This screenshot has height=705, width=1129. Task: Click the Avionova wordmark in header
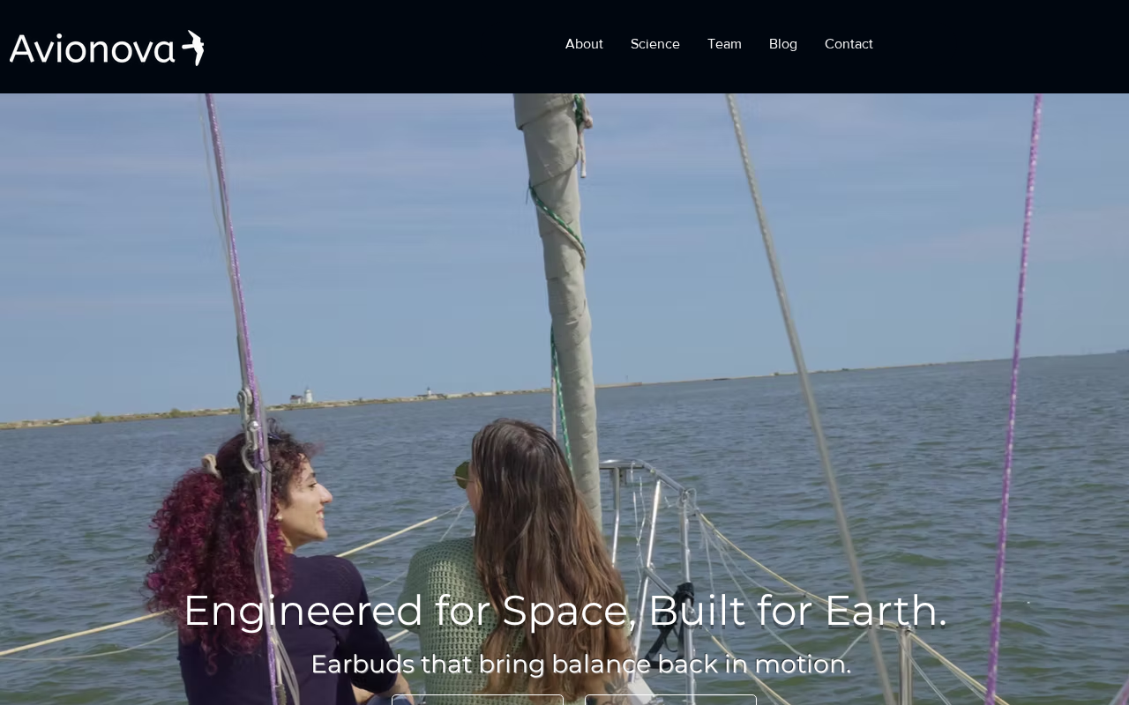(x=93, y=49)
